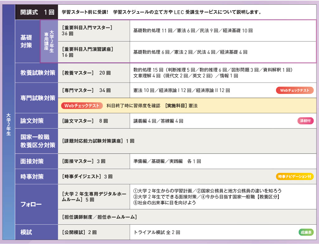This screenshot has height=244, width=319.
Task: Click the 学習スタート前に受講! description text
Action: pyautogui.click(x=162, y=12)
